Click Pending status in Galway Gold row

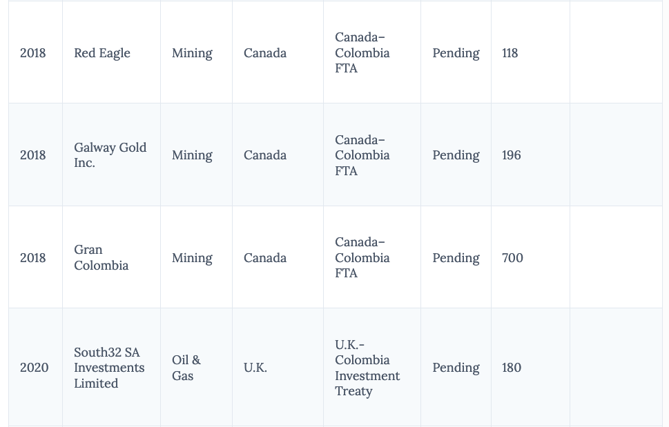click(x=456, y=155)
